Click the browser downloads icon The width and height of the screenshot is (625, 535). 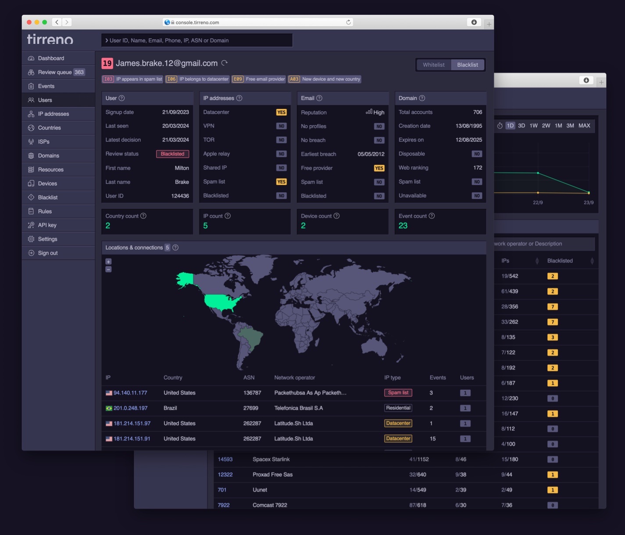[x=474, y=22]
